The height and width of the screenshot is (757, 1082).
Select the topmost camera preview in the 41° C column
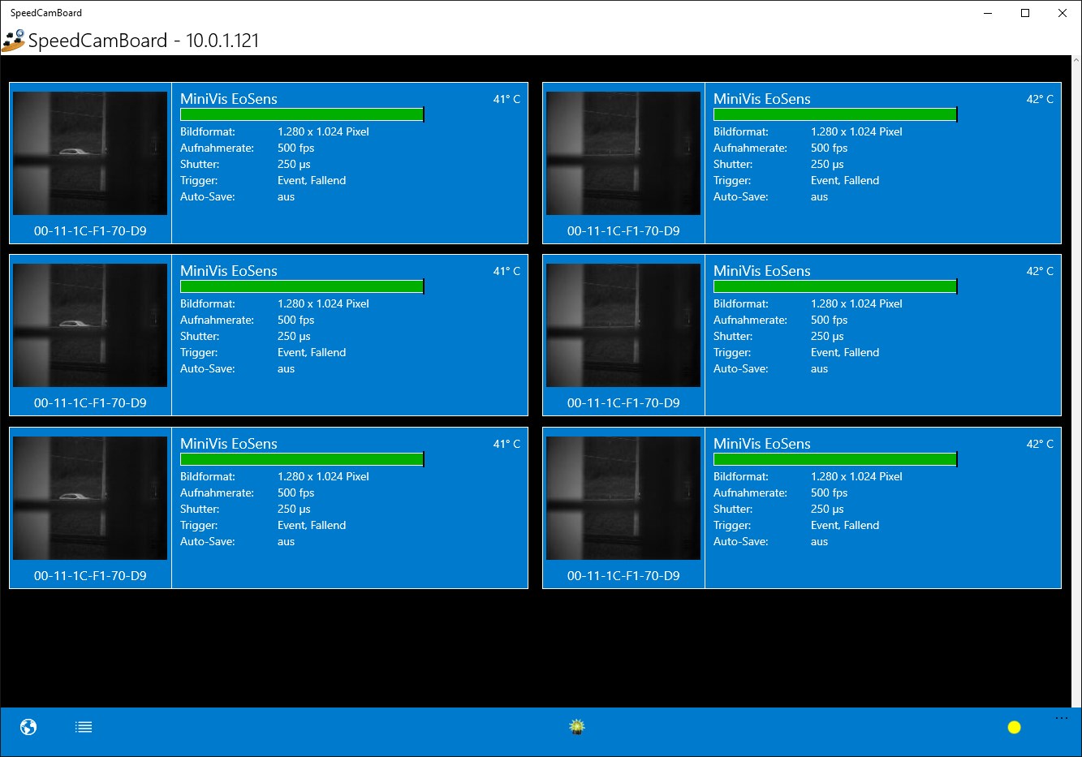pos(90,153)
